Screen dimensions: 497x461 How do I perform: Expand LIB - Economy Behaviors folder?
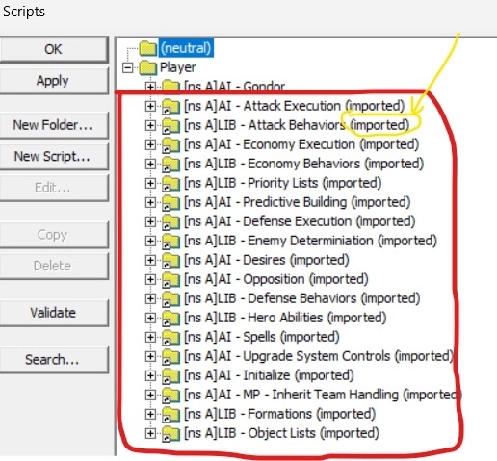tap(150, 164)
